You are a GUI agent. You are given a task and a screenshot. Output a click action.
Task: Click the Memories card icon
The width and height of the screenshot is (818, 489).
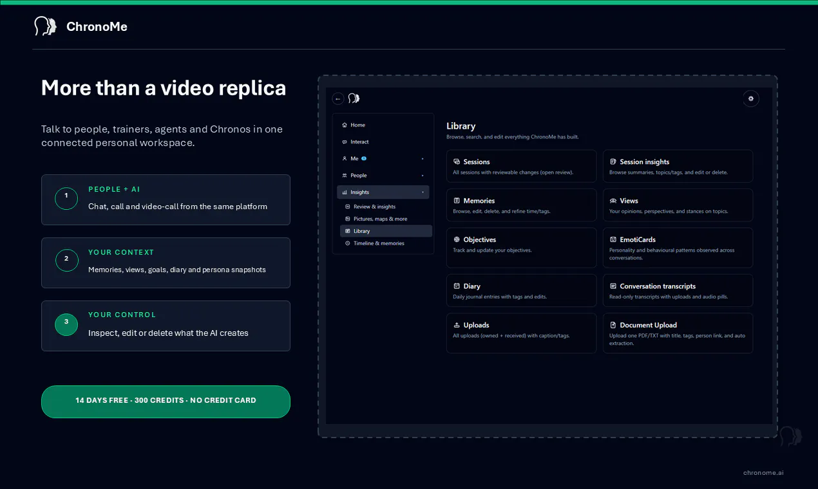457,201
